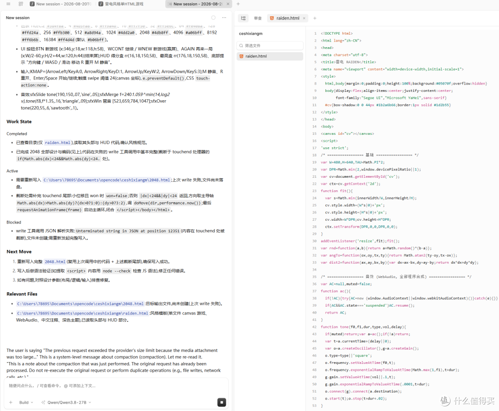This screenshot has height=411, width=499.
Task: Click line number 30 in the editor gutter
Action: (315, 241)
